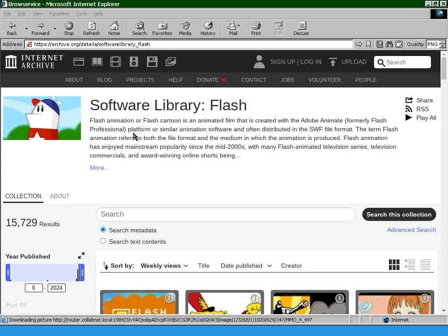Viewport: 448px width, 336px height.
Task: Open the Favorites menu
Action: click(59, 14)
